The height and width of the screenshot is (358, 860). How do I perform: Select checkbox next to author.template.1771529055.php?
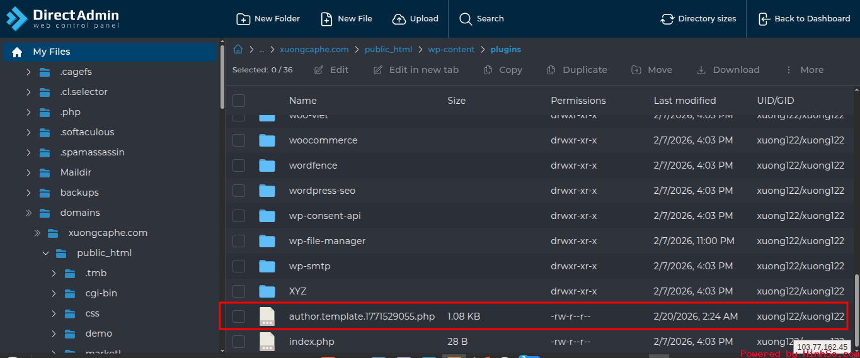239,316
